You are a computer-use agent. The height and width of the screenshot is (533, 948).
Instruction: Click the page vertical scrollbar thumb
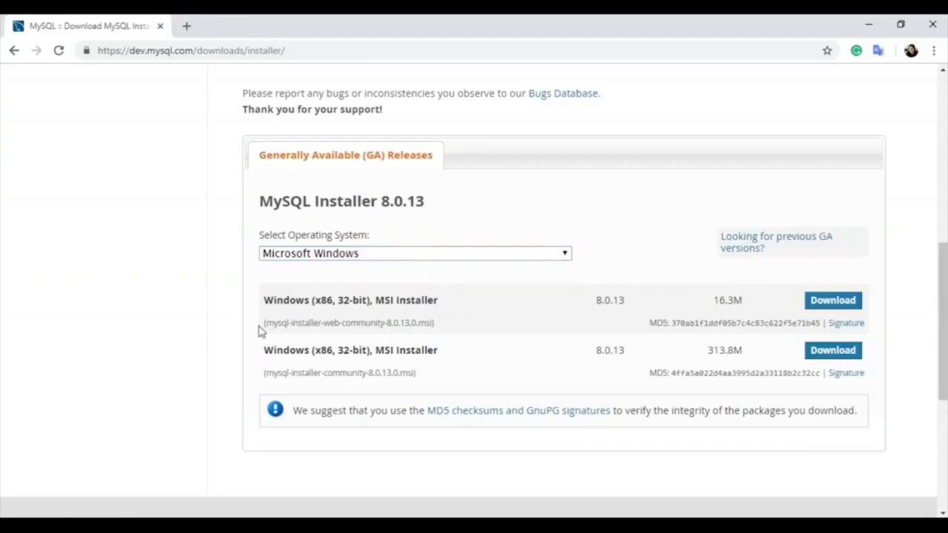942,322
